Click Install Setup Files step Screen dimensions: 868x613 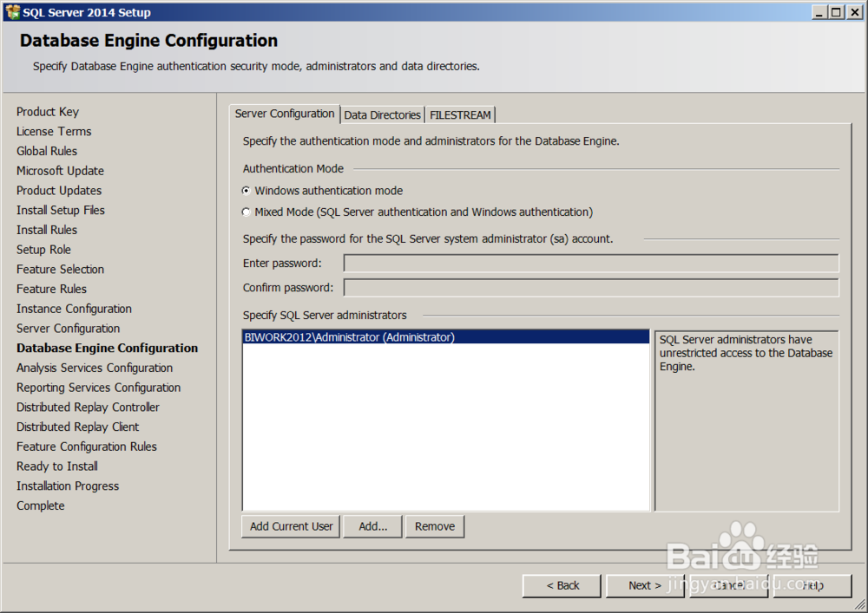(x=61, y=210)
